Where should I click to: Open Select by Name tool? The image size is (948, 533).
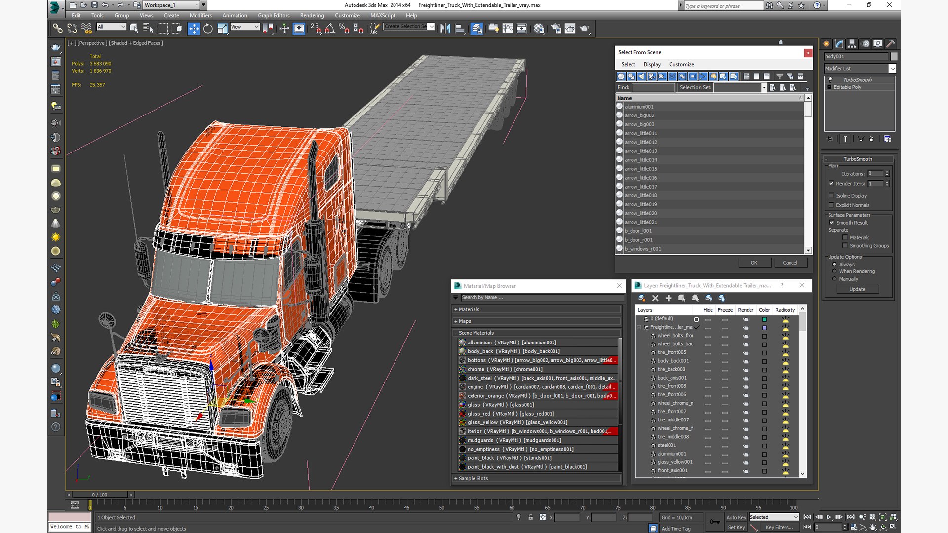(x=148, y=28)
